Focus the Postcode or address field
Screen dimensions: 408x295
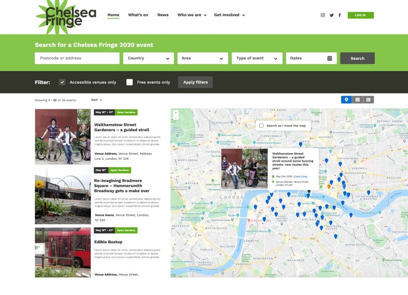click(x=77, y=58)
